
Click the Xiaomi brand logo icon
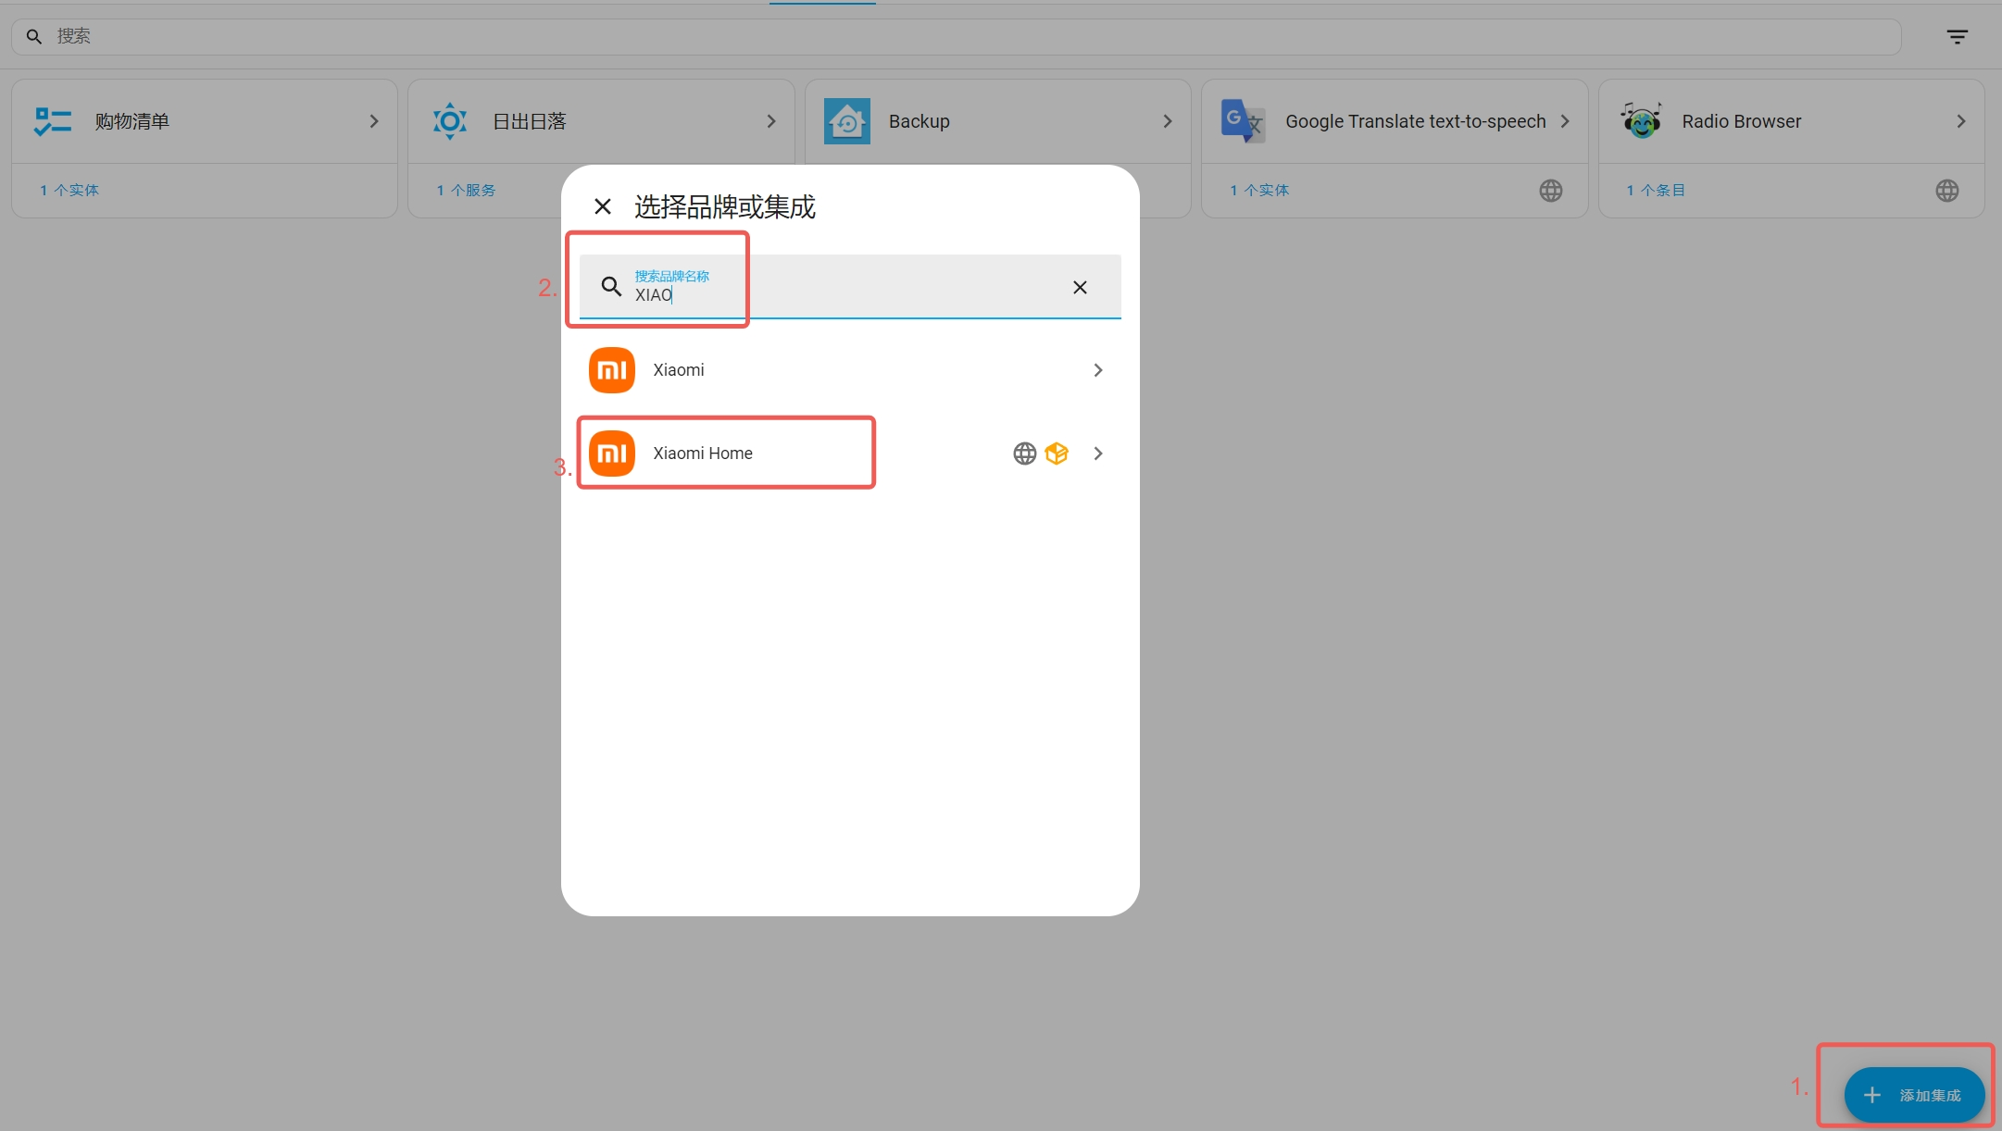612,370
